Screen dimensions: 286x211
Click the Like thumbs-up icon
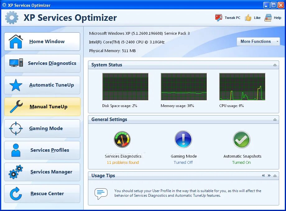tap(248, 18)
